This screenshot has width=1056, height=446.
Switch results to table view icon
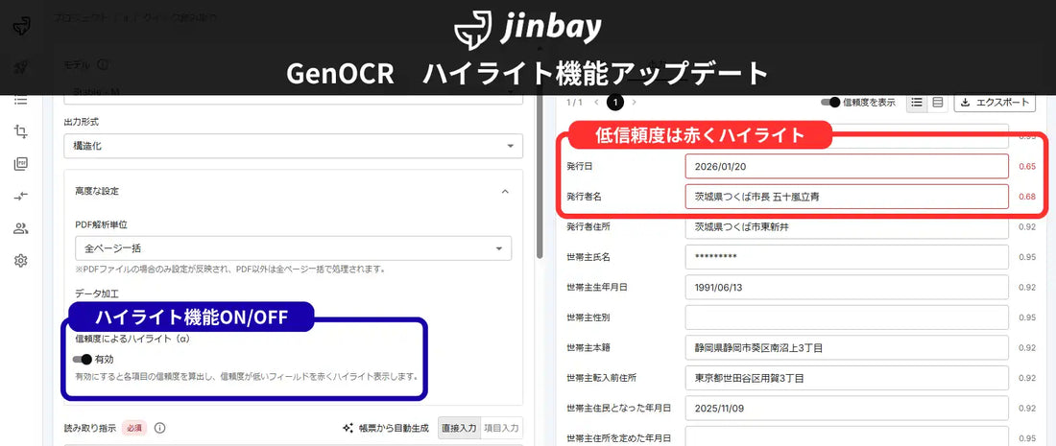pyautogui.click(x=937, y=103)
